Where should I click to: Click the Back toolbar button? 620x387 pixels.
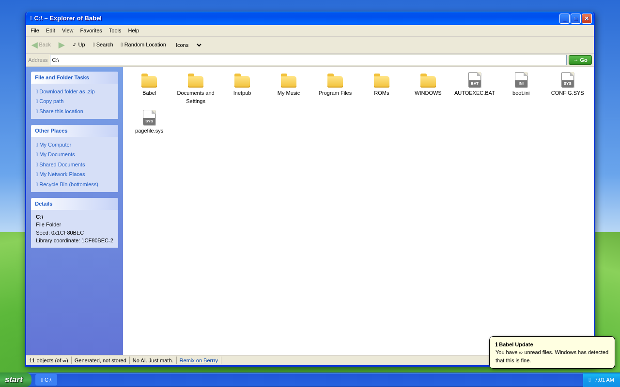click(41, 45)
